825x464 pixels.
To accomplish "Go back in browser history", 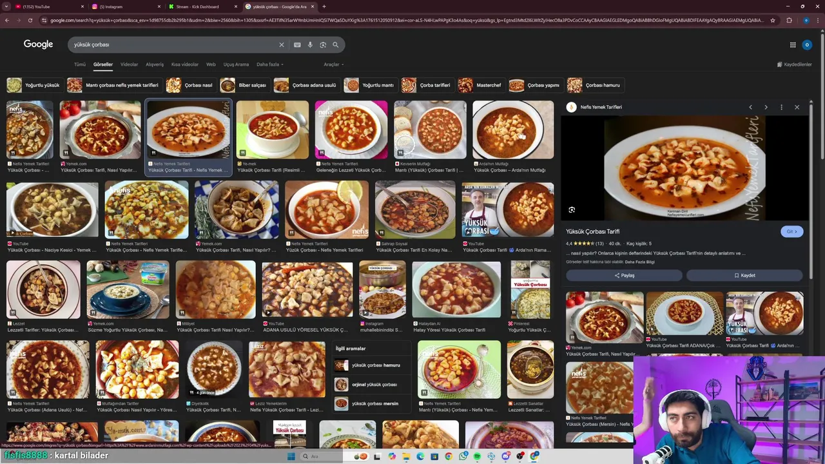I will tap(7, 20).
